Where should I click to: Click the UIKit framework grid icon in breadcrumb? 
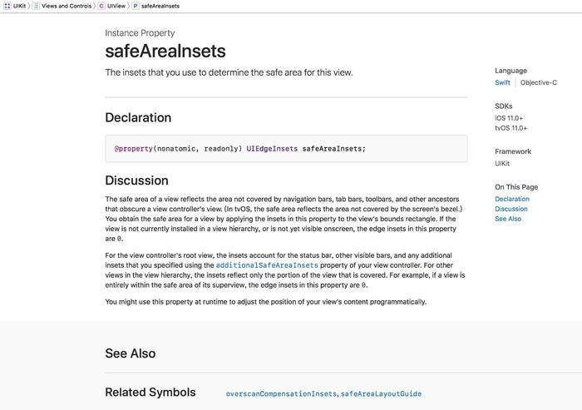[7, 6]
